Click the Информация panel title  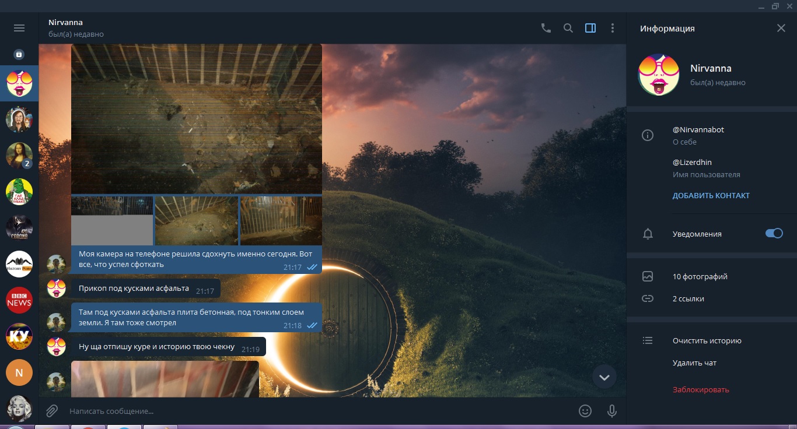[667, 28]
